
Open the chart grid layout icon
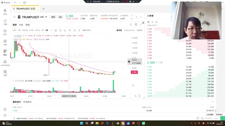coord(136,24)
